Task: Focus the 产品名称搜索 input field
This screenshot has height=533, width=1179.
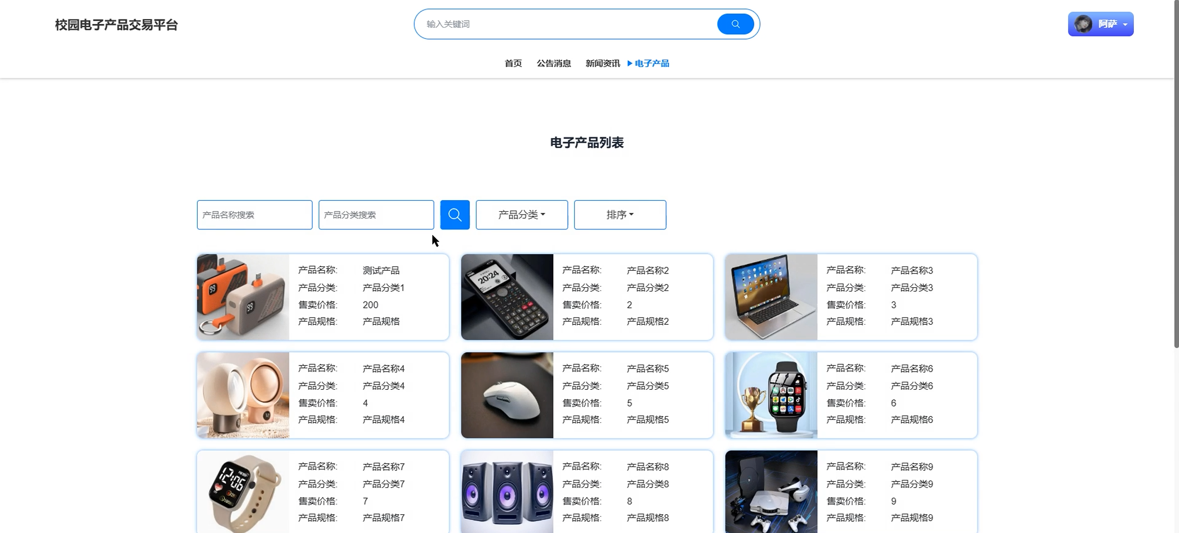Action: tap(254, 215)
